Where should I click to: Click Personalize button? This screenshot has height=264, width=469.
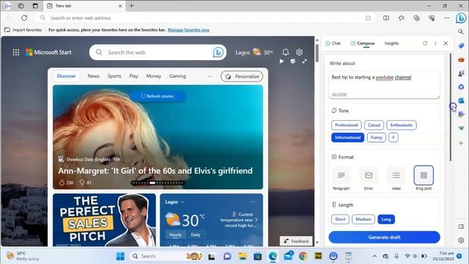pyautogui.click(x=242, y=76)
